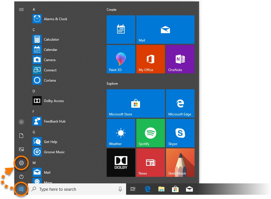Open Feedback Hub from the app list
271x199 pixels.
coord(54,121)
